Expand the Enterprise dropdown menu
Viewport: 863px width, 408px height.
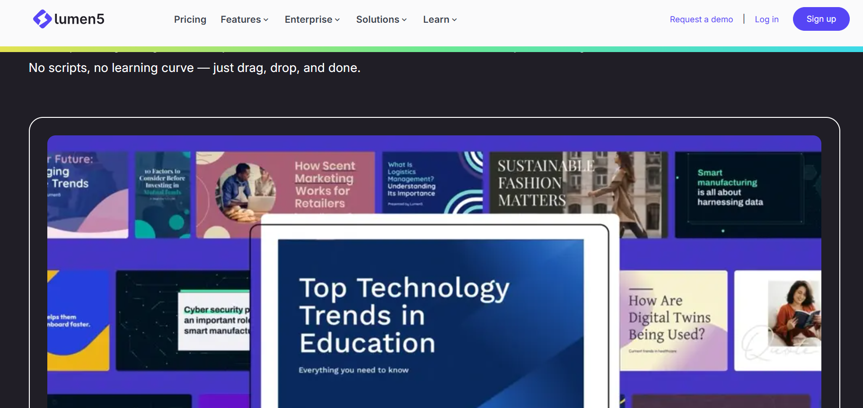click(x=312, y=19)
